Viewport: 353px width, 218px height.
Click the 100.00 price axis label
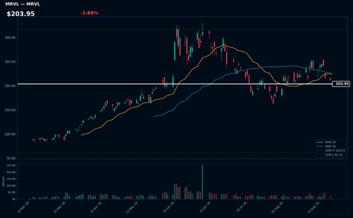click(10, 134)
